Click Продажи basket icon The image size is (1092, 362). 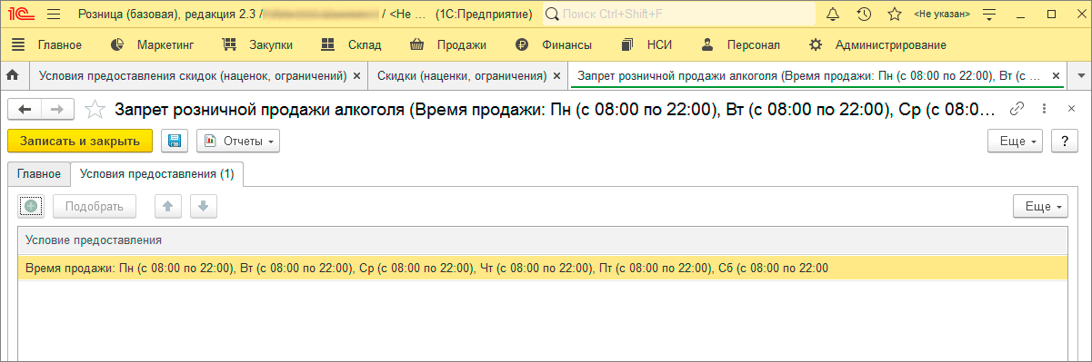point(417,44)
